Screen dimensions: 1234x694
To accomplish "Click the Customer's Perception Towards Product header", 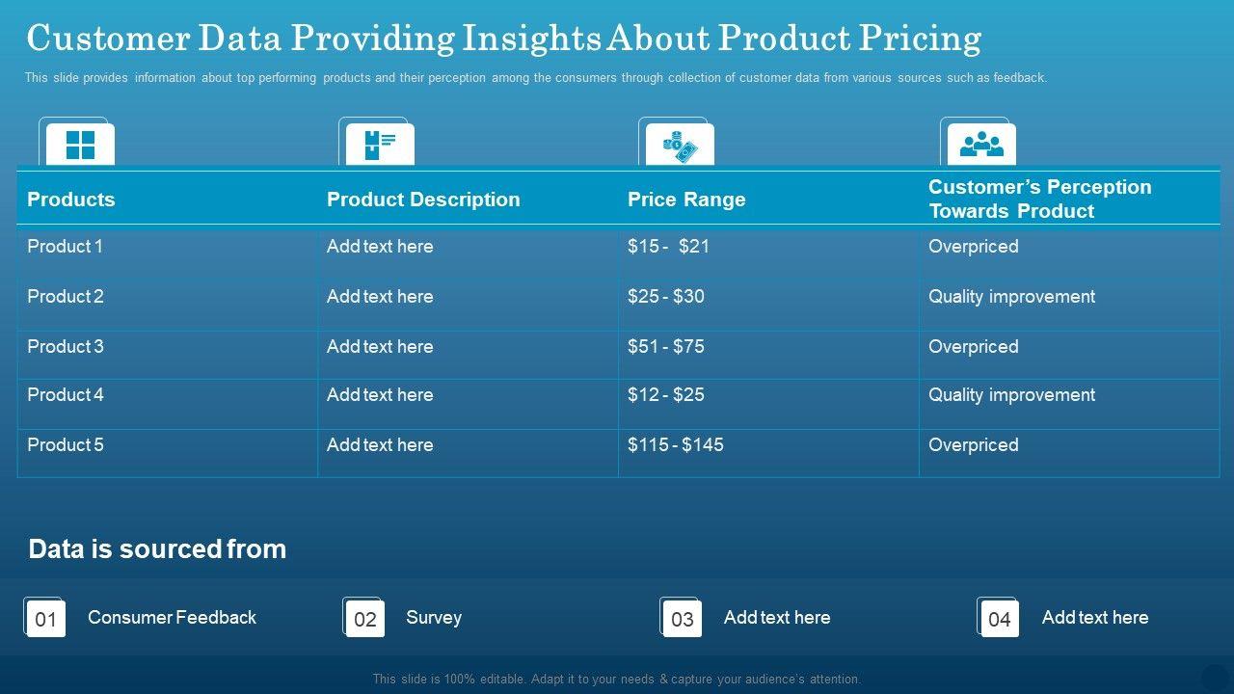I will coord(1039,199).
